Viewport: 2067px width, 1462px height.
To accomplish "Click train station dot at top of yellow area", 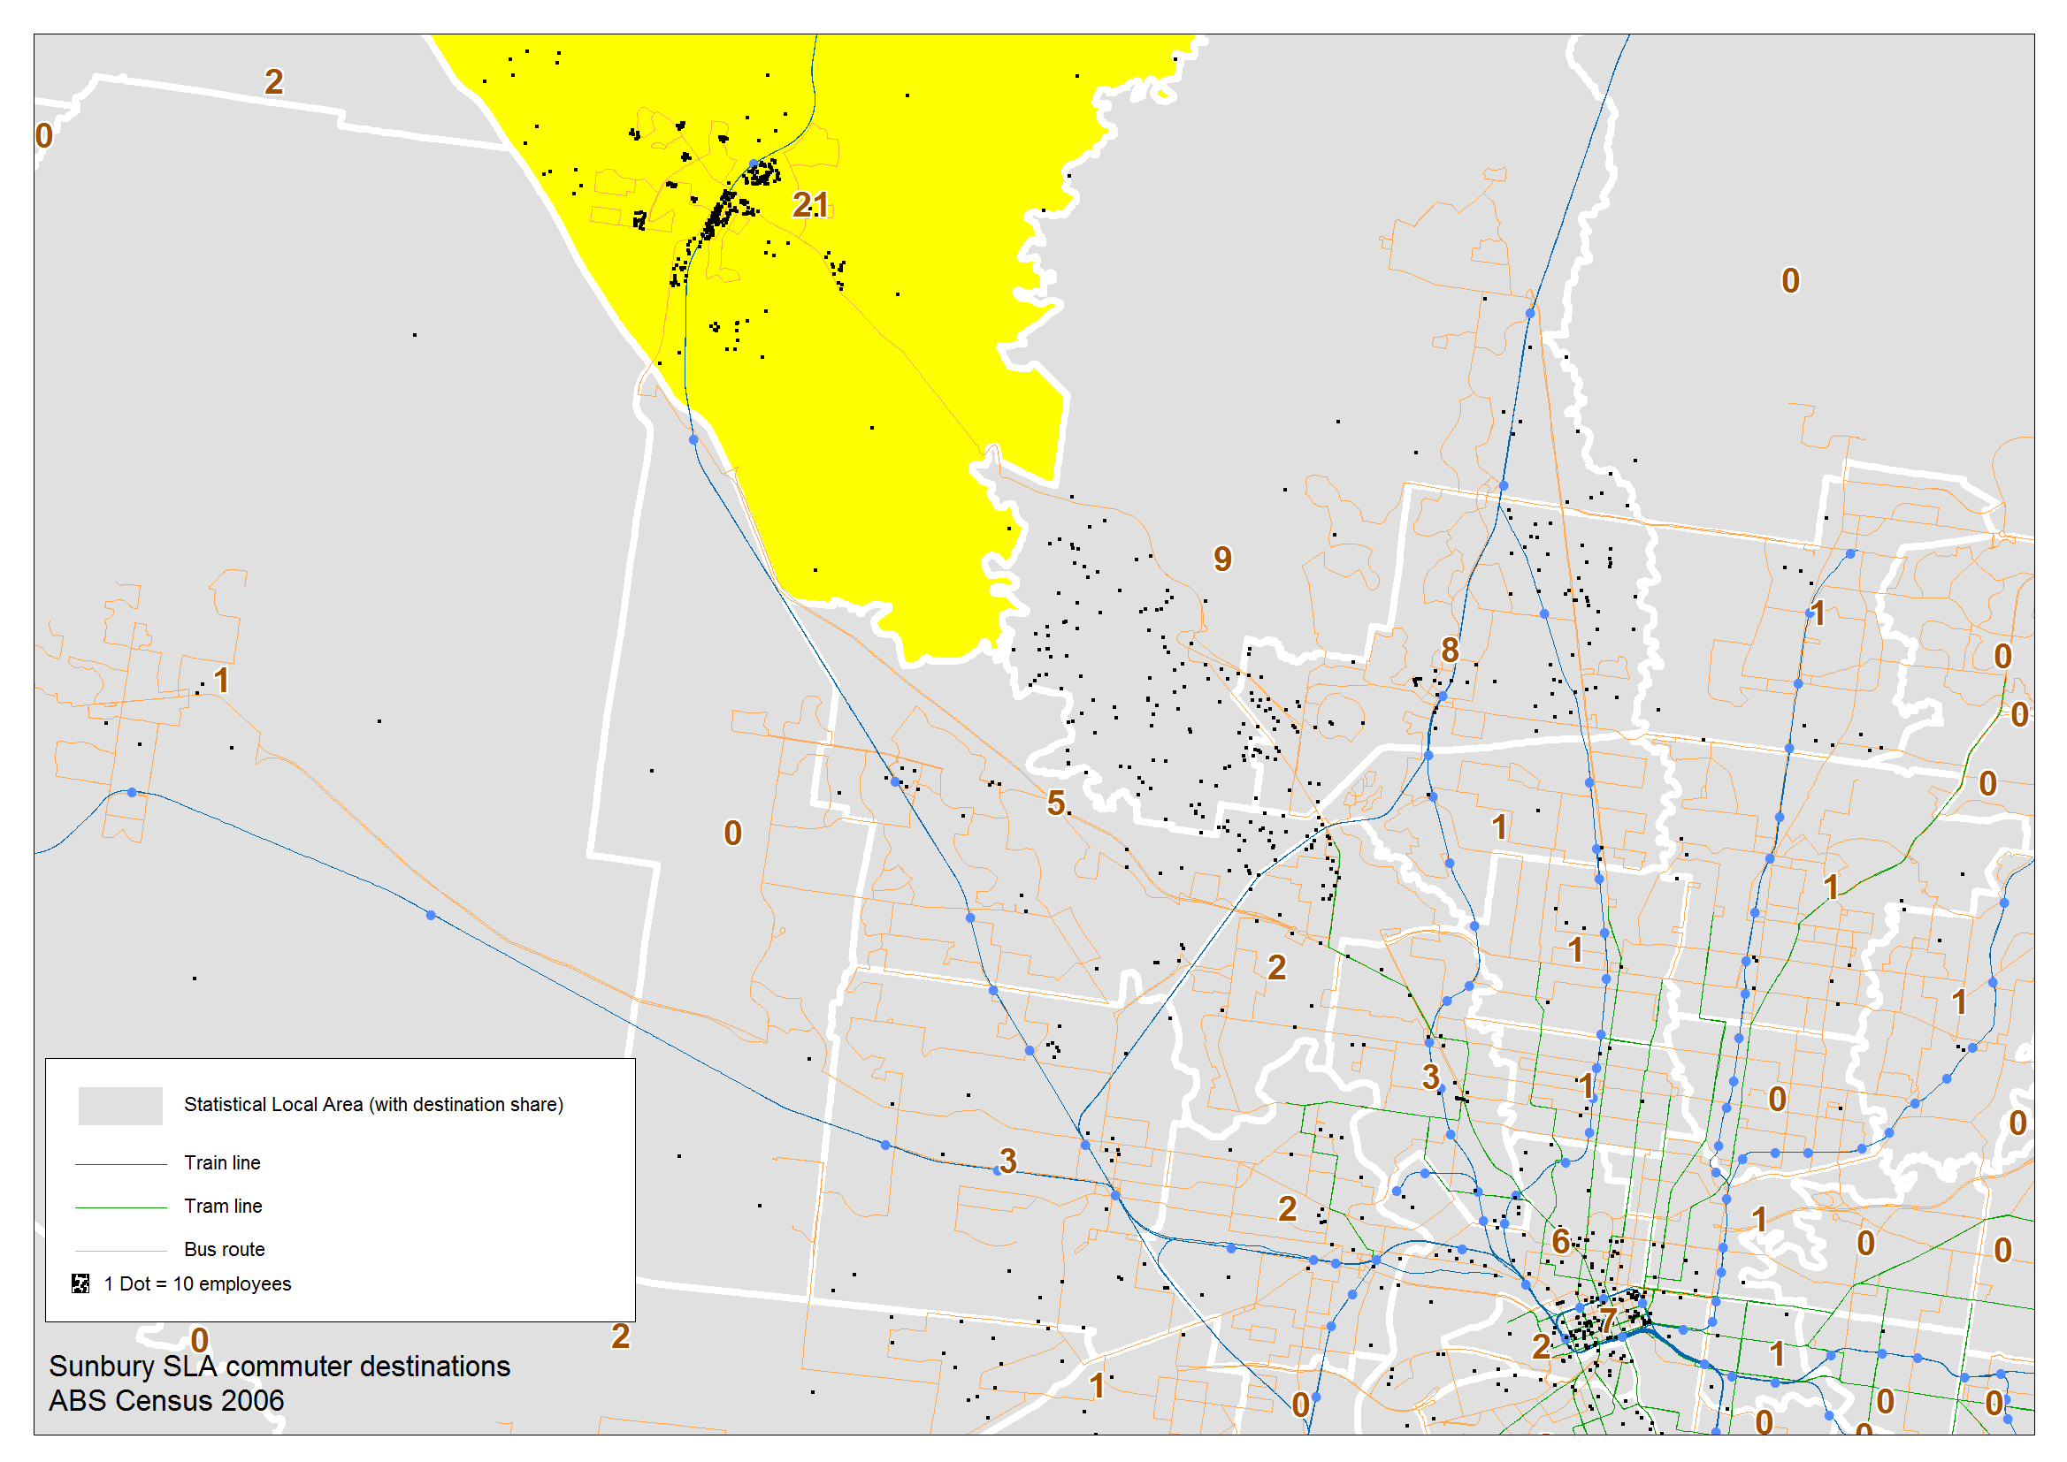I will (754, 164).
